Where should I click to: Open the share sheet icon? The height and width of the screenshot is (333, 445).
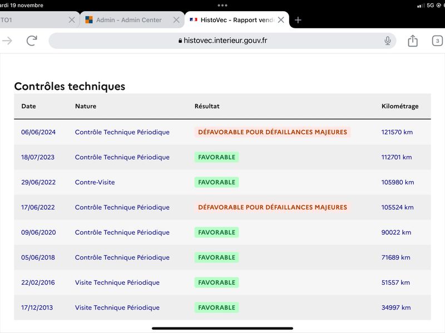pos(413,41)
